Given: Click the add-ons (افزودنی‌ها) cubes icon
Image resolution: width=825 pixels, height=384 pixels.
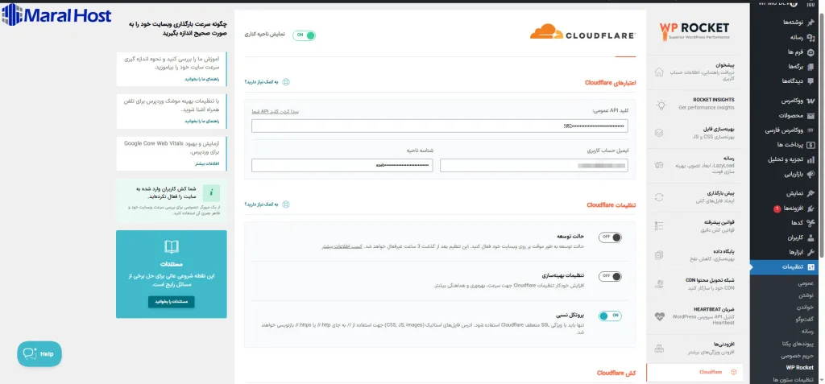Looking at the screenshot, I should click(x=659, y=348).
